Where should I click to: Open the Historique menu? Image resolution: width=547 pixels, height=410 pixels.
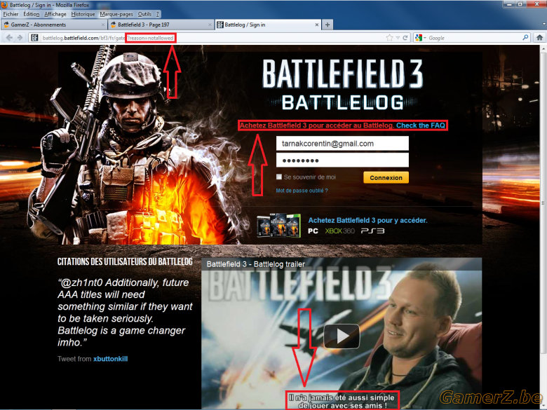pos(83,14)
